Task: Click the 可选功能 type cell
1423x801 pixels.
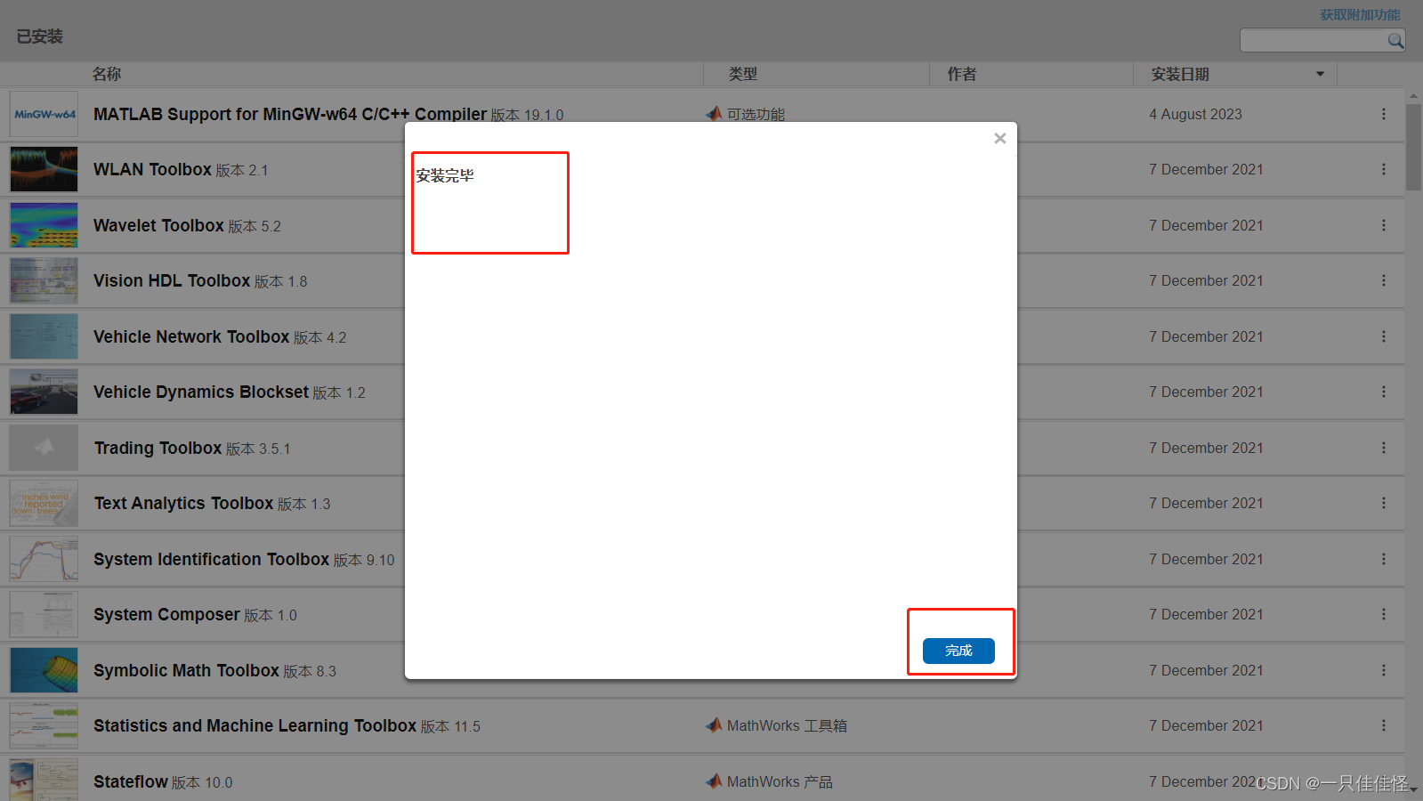Action: (x=756, y=114)
